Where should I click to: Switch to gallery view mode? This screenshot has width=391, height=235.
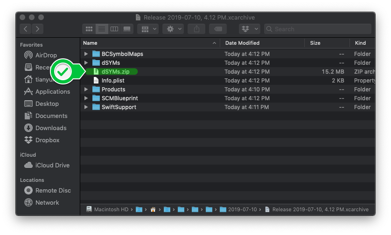(x=126, y=29)
